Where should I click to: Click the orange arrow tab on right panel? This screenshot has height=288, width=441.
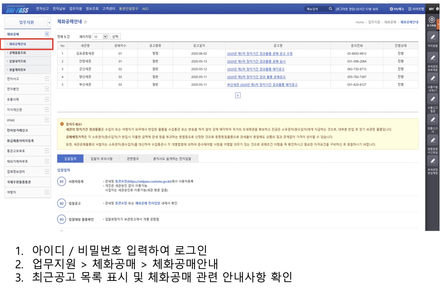tap(439, 25)
